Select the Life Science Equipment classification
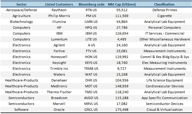 pos(165,80)
